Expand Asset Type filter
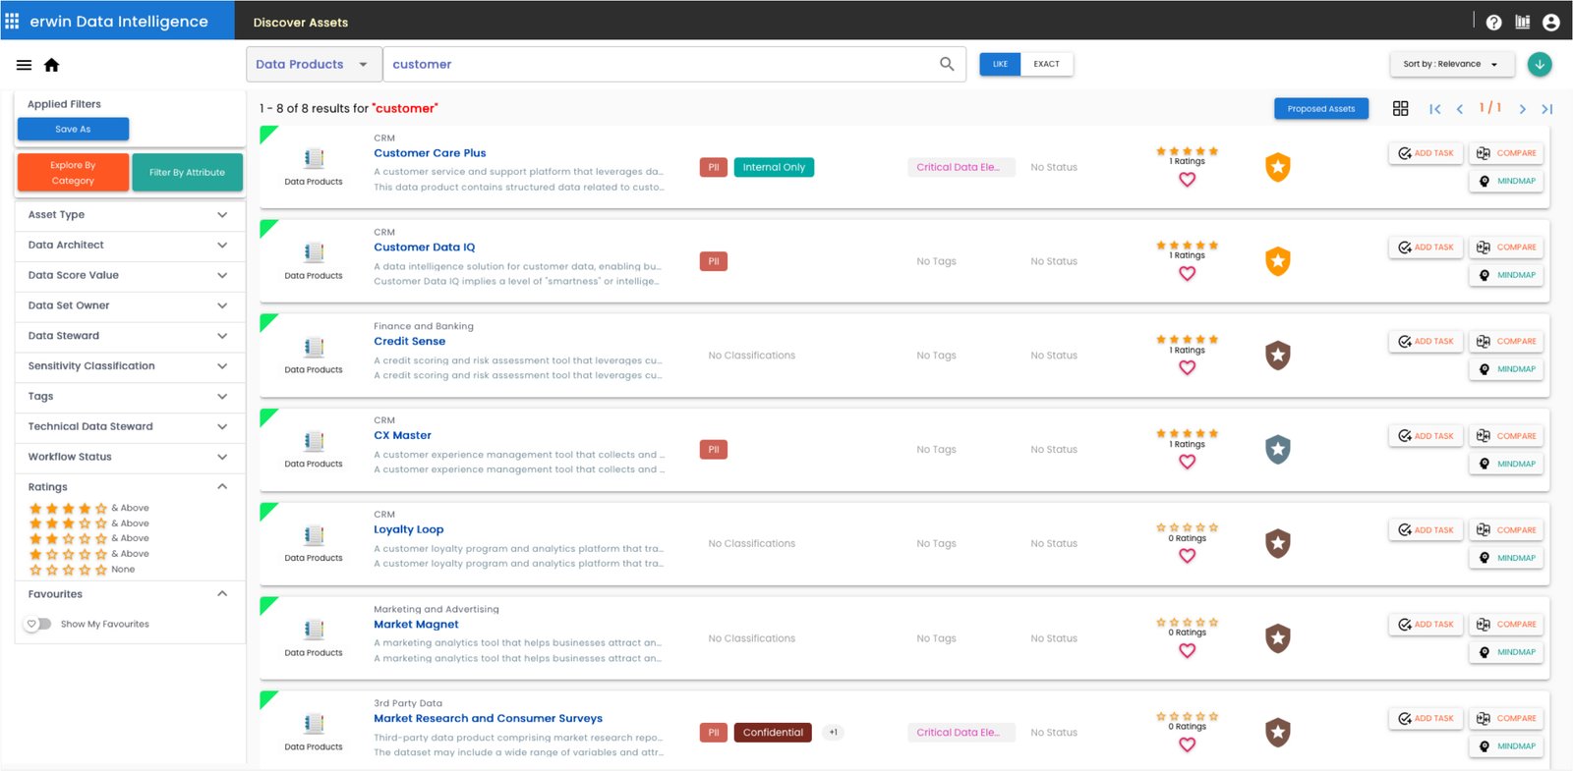 pos(129,214)
